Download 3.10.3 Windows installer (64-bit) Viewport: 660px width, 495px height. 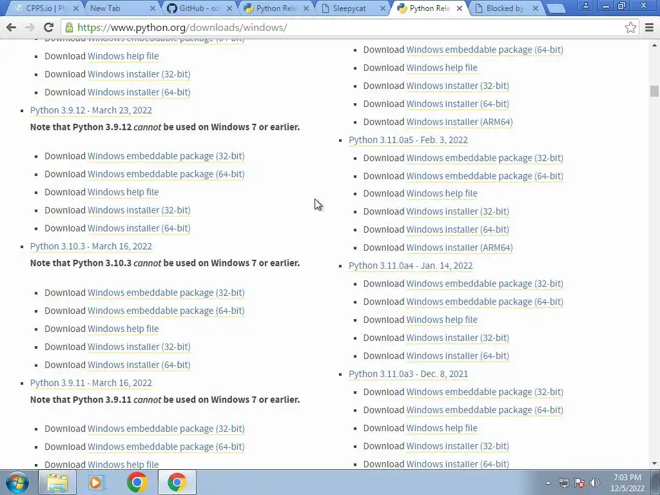[139, 365]
